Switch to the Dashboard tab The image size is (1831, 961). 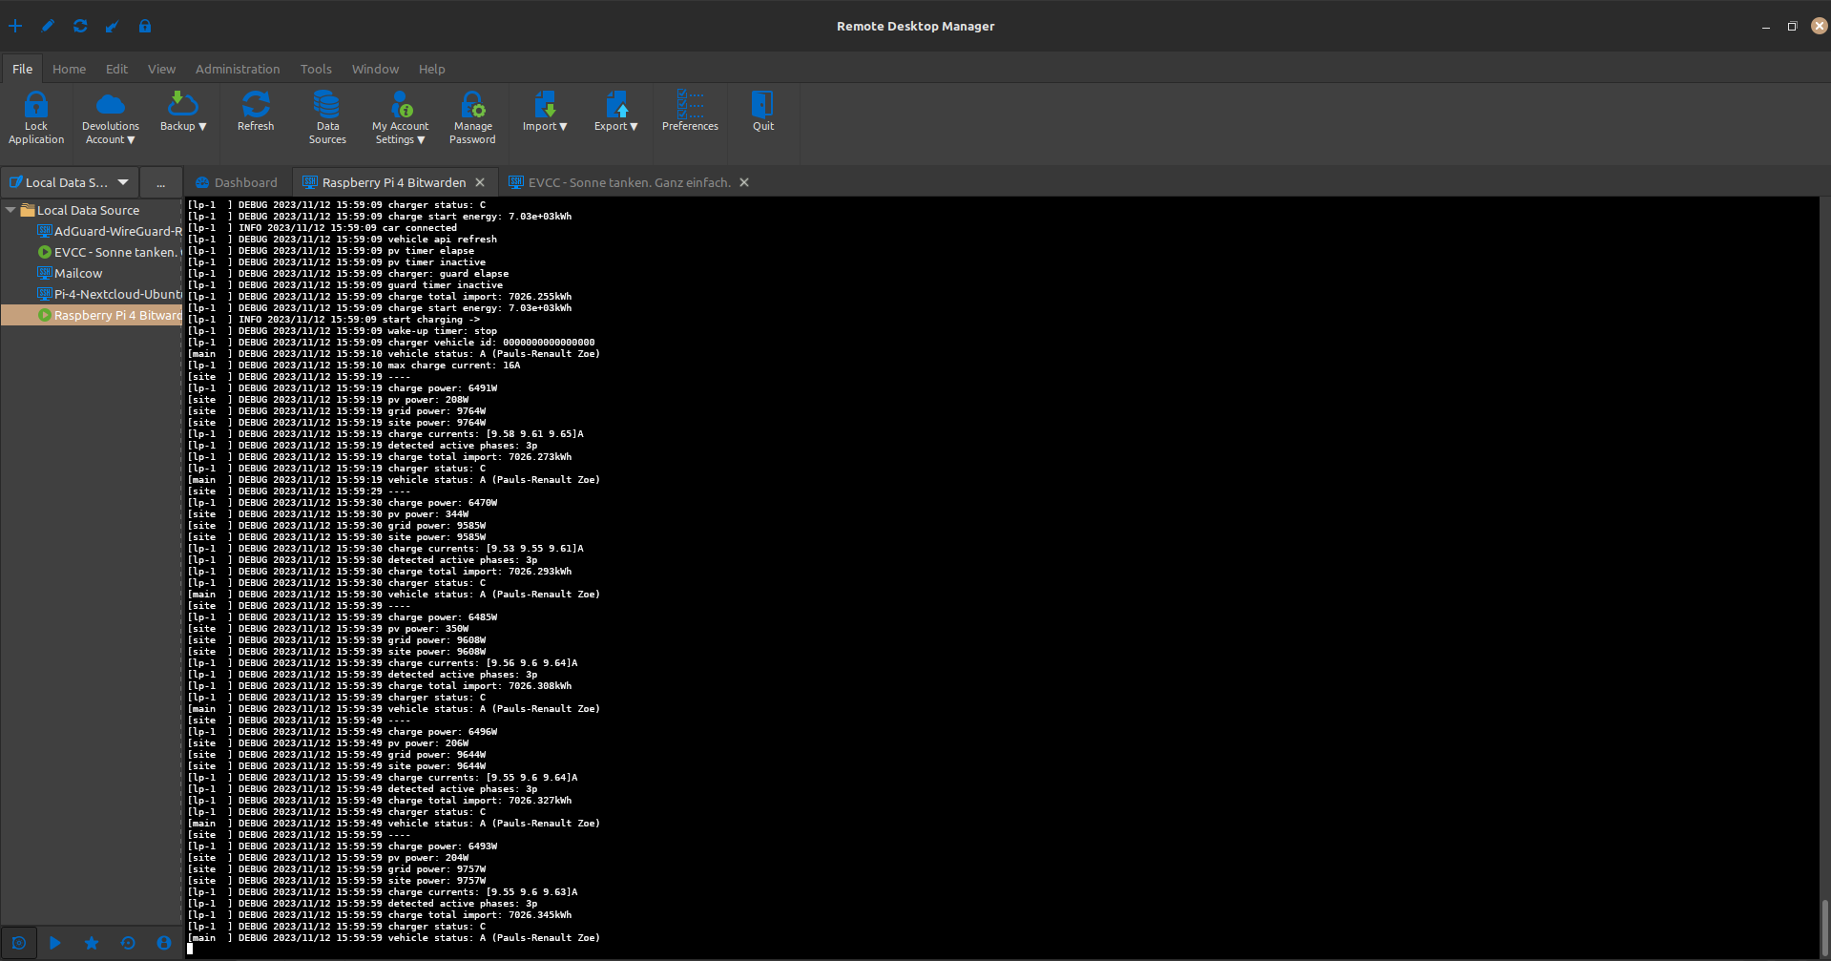tap(237, 182)
